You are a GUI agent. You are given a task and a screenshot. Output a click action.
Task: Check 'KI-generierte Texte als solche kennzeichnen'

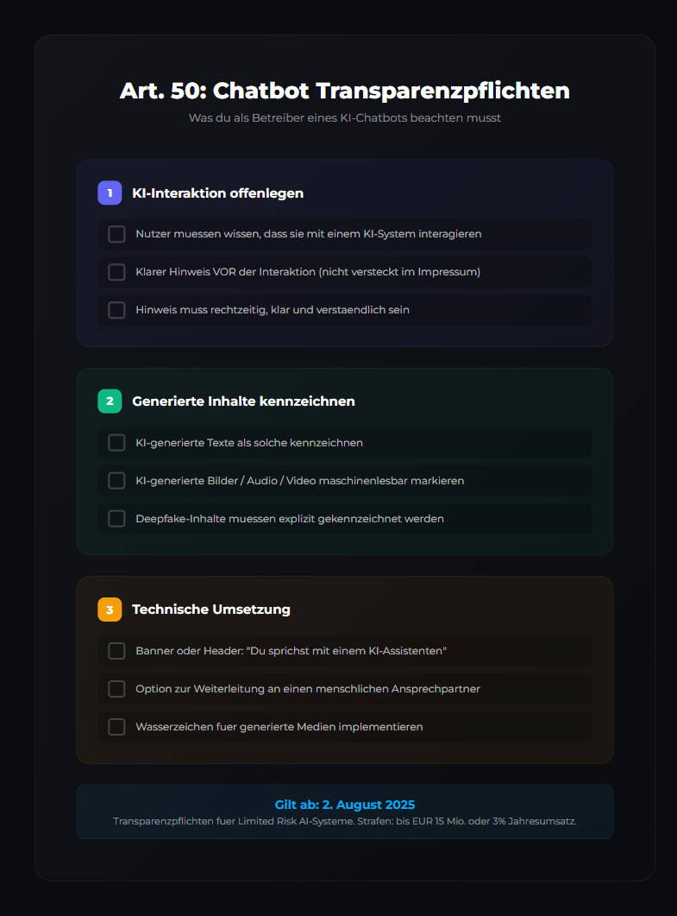[x=116, y=442]
